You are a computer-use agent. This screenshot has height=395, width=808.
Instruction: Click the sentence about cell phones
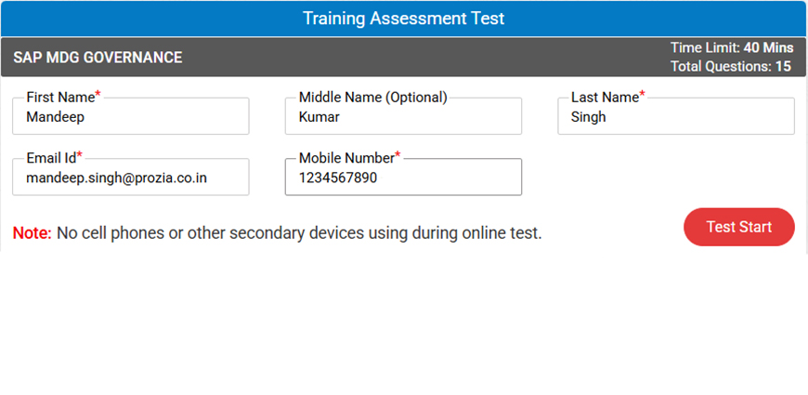click(x=299, y=233)
